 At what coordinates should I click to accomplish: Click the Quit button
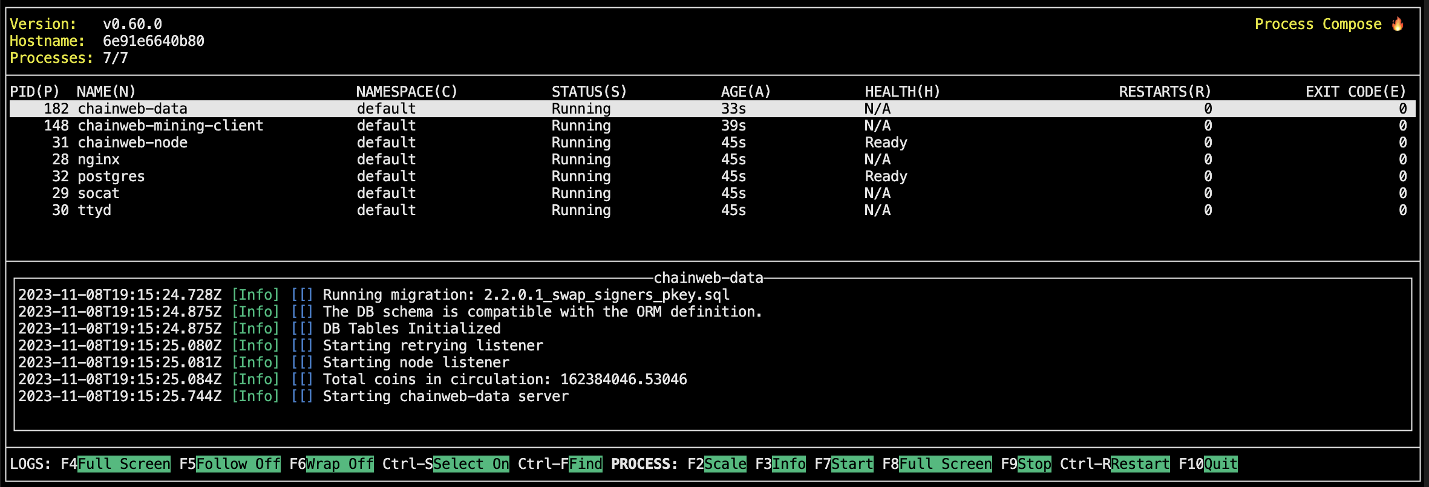click(1221, 464)
